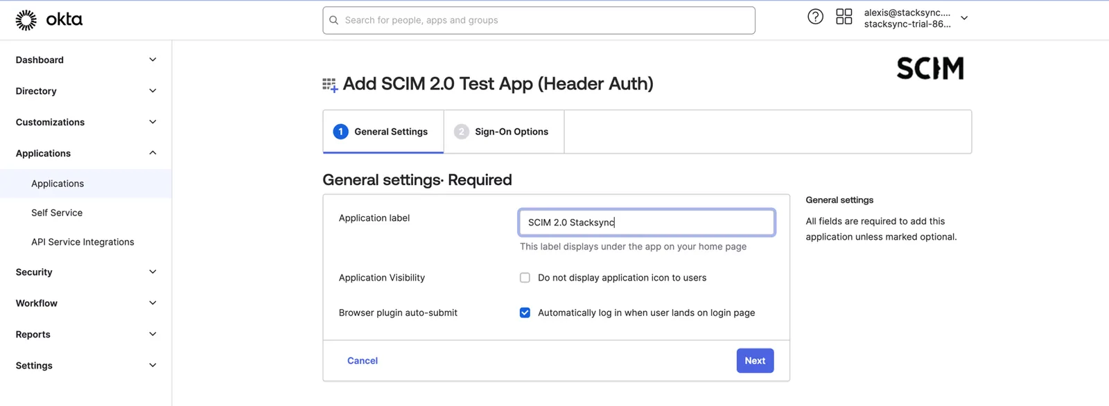Click the Next button
The width and height of the screenshot is (1109, 406).
(x=755, y=360)
